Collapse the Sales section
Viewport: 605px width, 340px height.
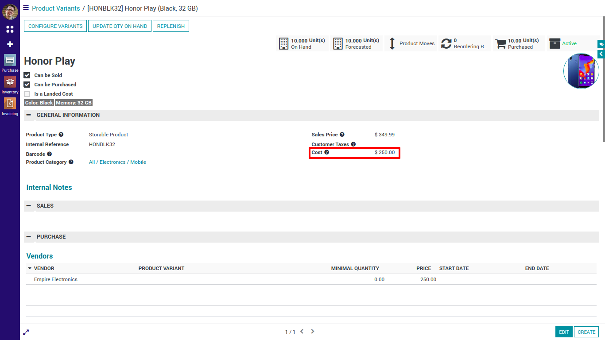(x=29, y=206)
